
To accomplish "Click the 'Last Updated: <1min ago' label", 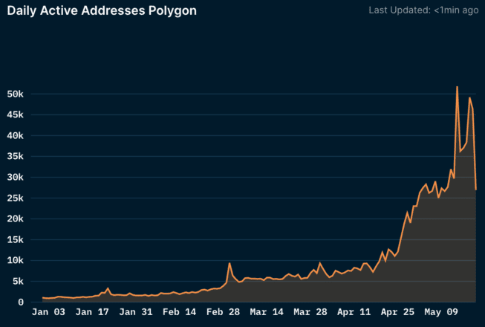I will coord(423,10).
